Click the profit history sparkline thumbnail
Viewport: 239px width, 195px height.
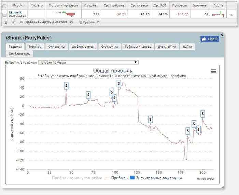point(64,14)
